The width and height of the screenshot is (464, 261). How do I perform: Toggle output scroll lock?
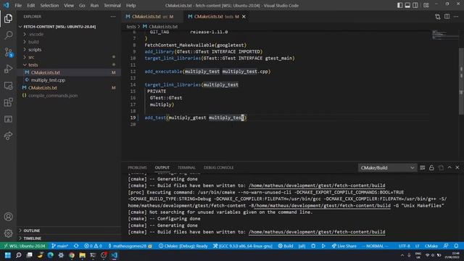pos(431,167)
